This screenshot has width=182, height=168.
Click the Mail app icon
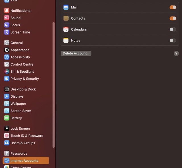coord(66,7)
